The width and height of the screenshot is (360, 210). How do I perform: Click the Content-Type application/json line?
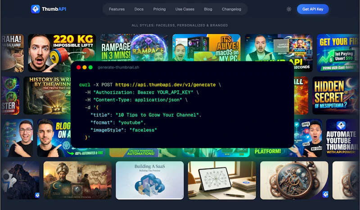136,100
